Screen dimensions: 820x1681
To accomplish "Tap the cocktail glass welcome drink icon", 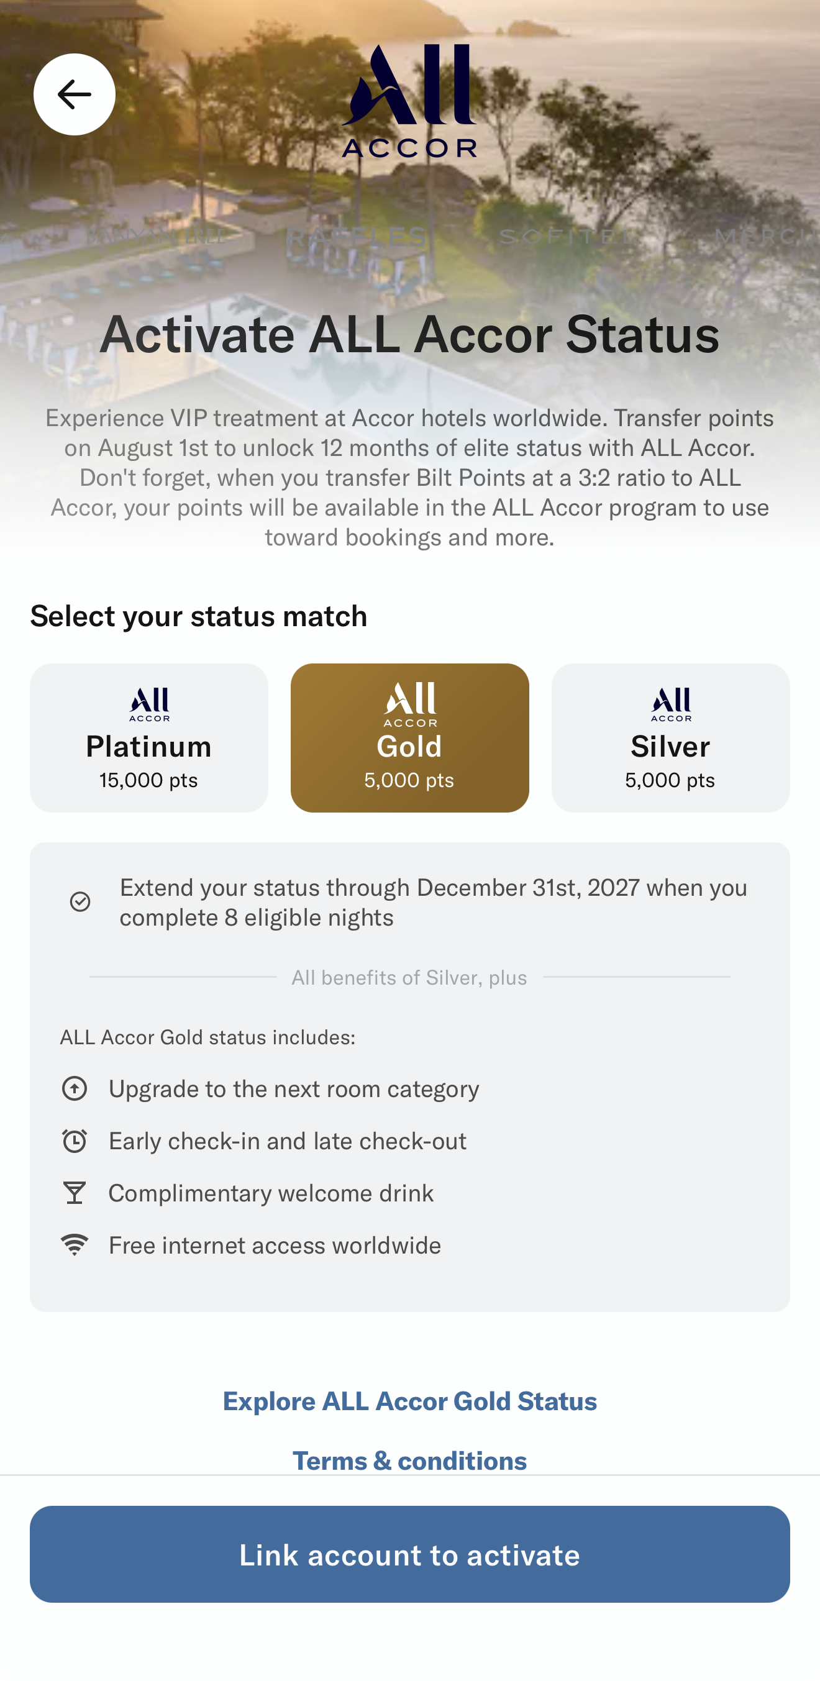I will [75, 1192].
